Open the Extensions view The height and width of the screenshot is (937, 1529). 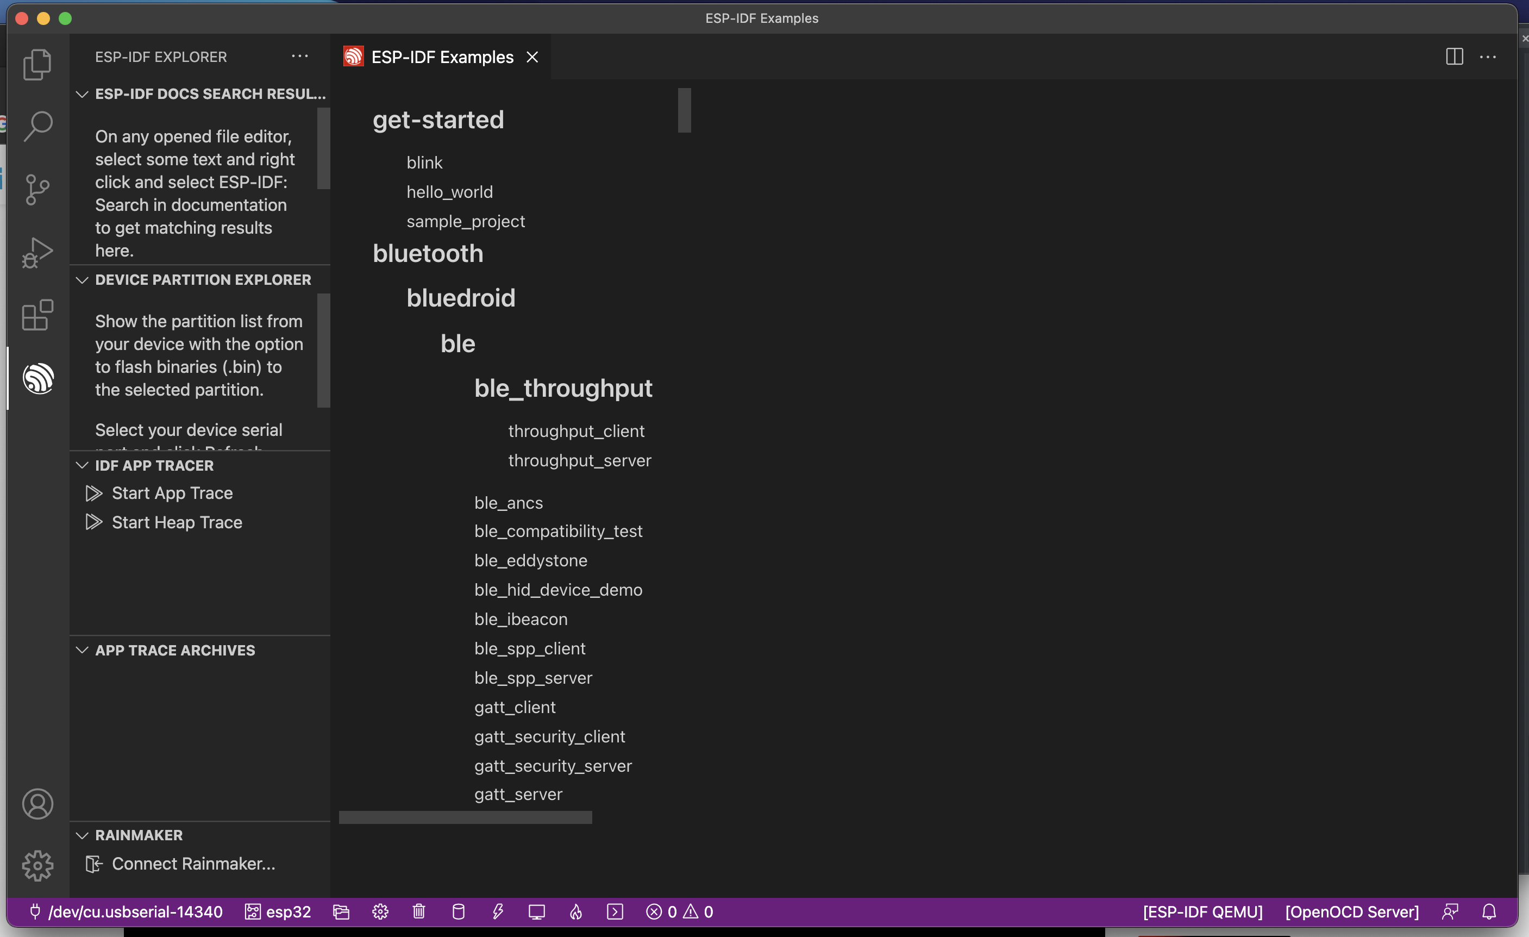click(x=37, y=315)
